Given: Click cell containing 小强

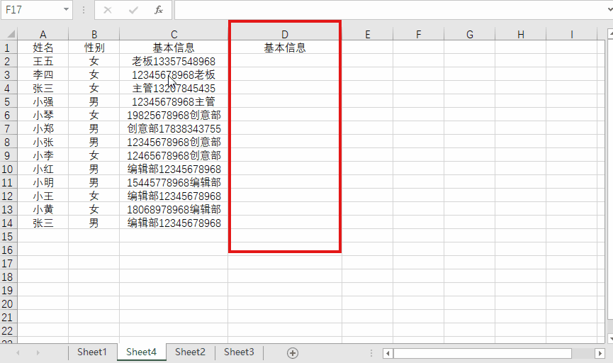Looking at the screenshot, I should (x=43, y=101).
